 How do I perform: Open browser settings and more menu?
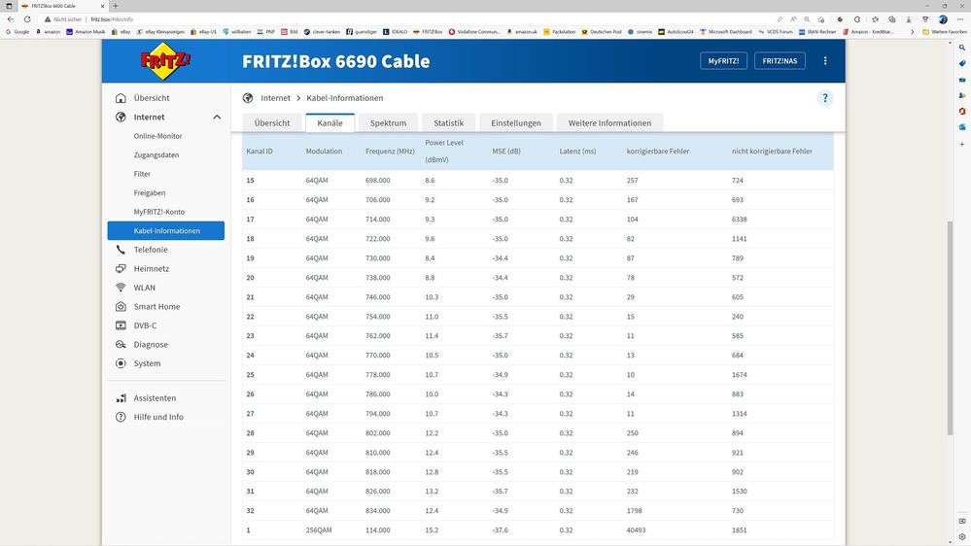click(960, 19)
